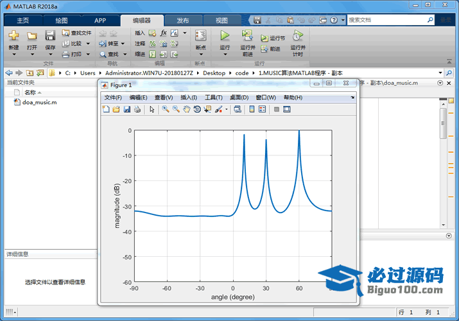Click the fx insert function icon

[x=163, y=33]
